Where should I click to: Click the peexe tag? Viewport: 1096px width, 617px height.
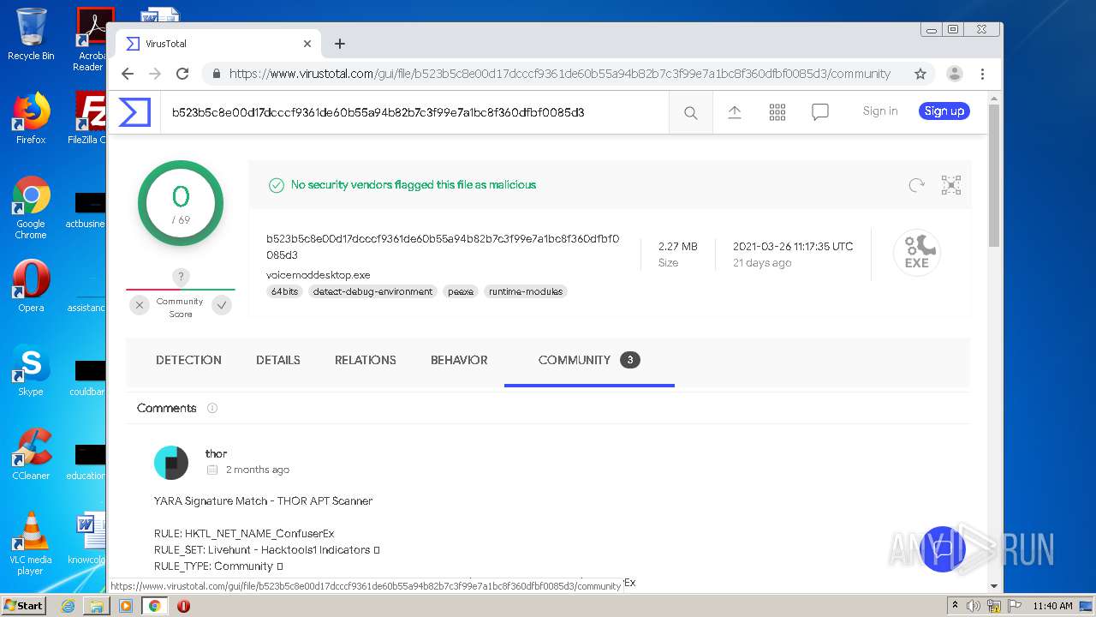[461, 291]
